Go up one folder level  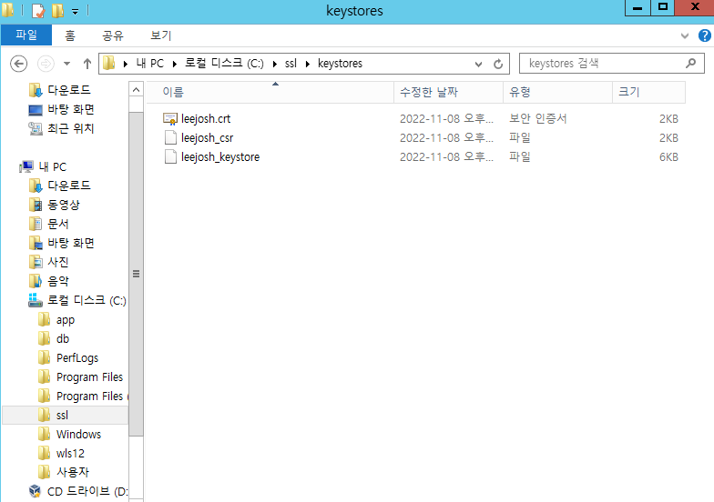87,64
